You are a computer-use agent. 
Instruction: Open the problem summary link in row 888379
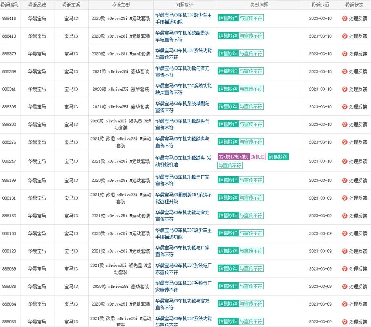pyautogui.click(x=183, y=54)
